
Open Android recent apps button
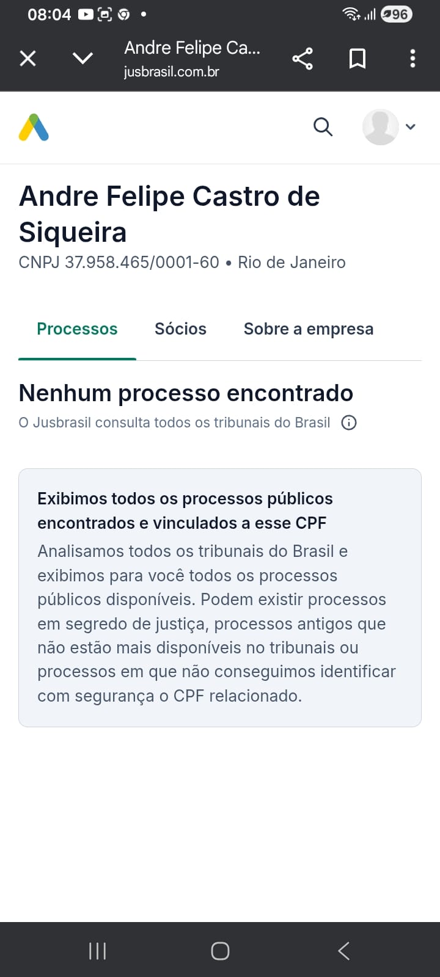pyautogui.click(x=97, y=951)
